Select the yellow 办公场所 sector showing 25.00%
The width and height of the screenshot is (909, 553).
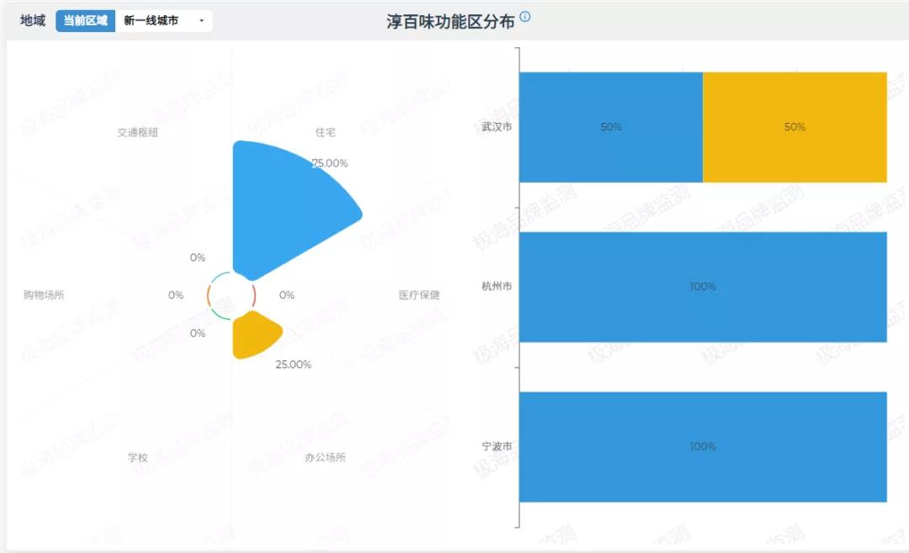(x=257, y=332)
